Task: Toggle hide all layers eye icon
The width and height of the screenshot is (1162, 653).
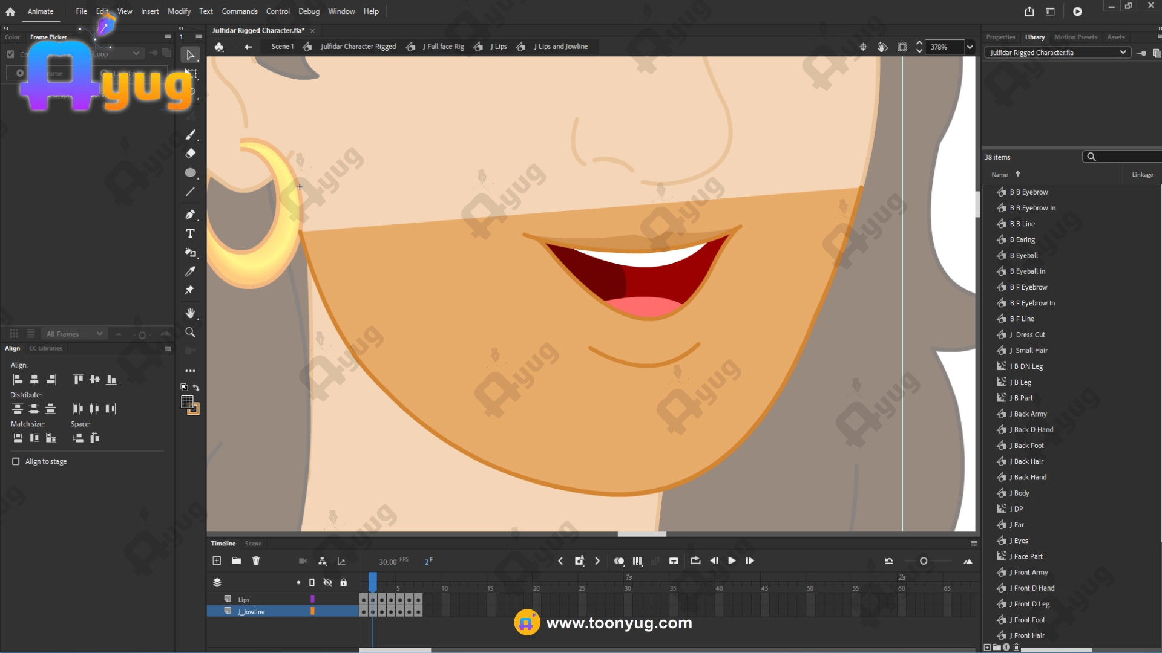Action: (327, 582)
